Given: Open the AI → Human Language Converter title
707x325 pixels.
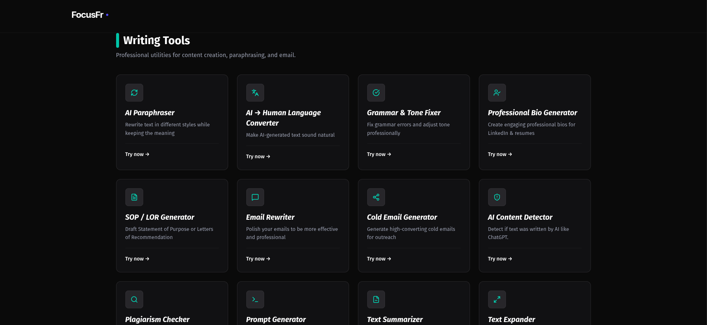Looking at the screenshot, I should (x=283, y=118).
